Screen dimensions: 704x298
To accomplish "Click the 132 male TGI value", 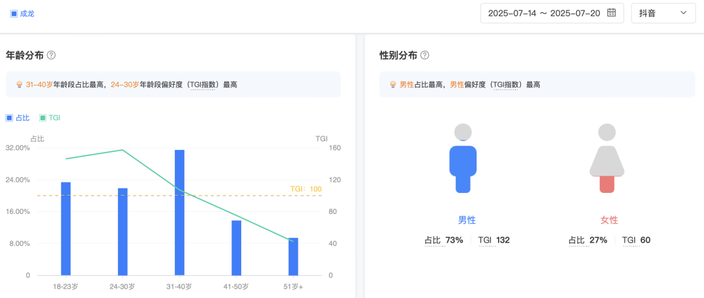I will tap(503, 241).
